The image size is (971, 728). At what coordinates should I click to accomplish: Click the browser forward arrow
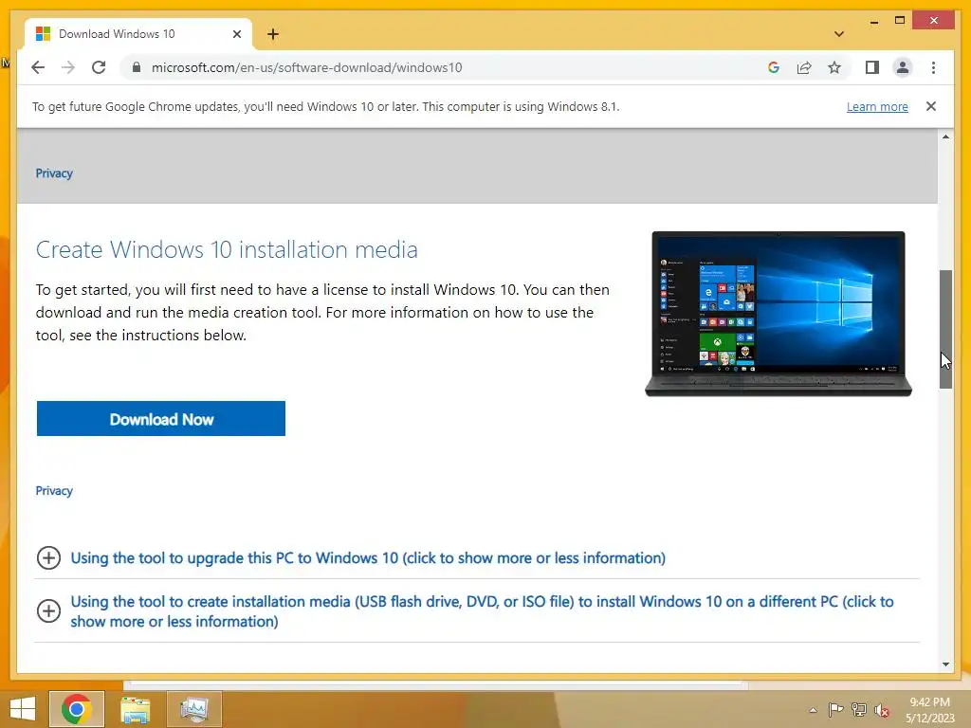68,67
